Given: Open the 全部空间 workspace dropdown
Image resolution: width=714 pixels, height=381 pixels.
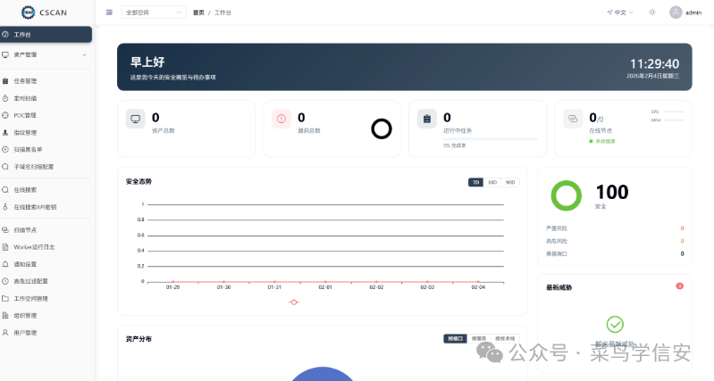Looking at the screenshot, I should pyautogui.click(x=154, y=12).
